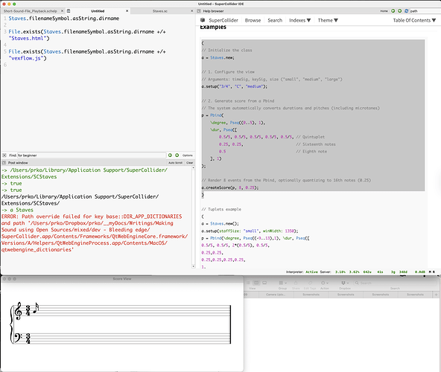Close the Short-Sound-File_Playback.schelp tab
Image resolution: width=441 pixels, height=372 pixels.
pos(62,11)
